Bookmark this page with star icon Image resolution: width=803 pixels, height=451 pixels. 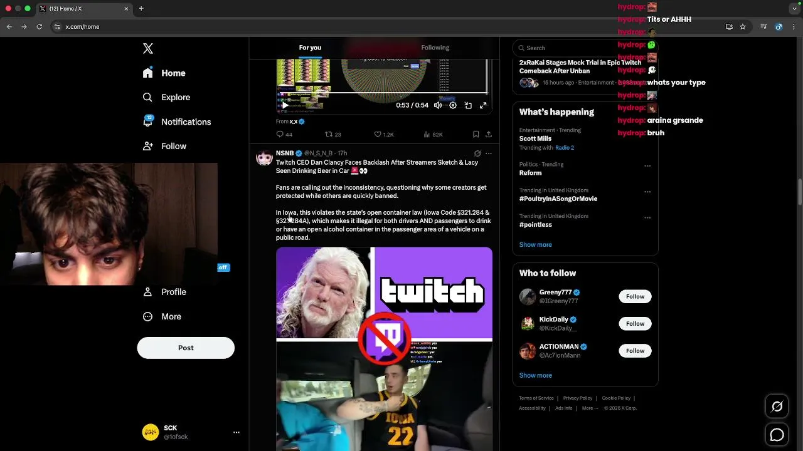743,27
